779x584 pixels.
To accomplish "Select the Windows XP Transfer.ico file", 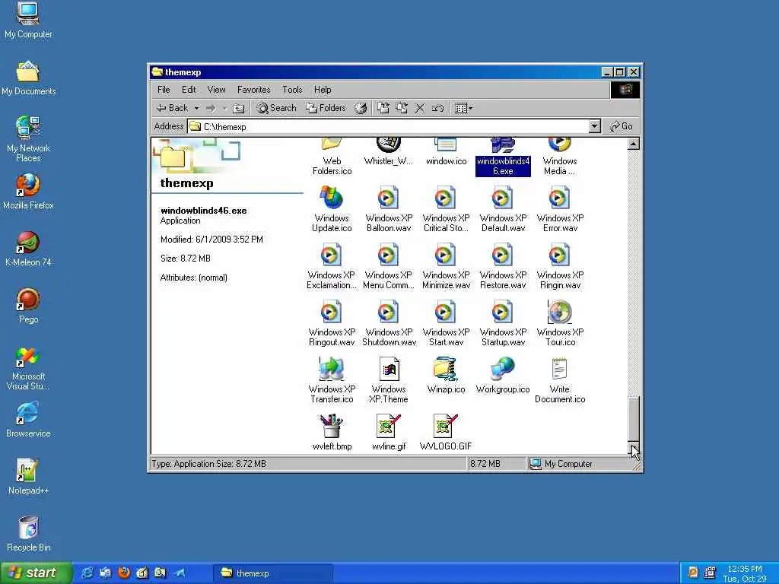I will click(x=332, y=380).
